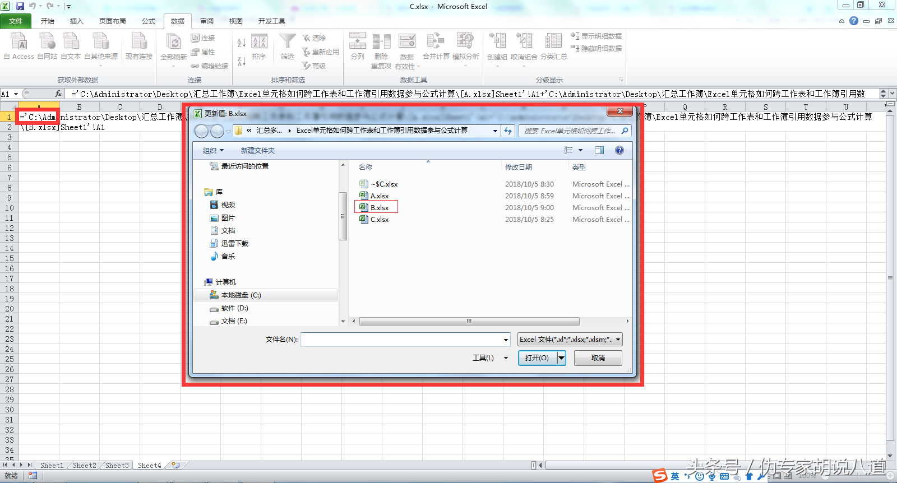Switch to the Developer (开发工具) tab
The width and height of the screenshot is (897, 483).
(272, 21)
